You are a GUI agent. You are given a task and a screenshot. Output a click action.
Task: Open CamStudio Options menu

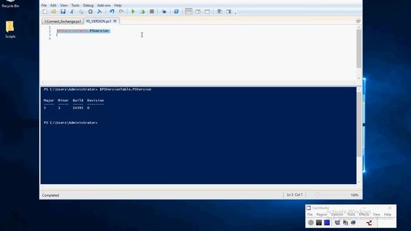pos(337,214)
